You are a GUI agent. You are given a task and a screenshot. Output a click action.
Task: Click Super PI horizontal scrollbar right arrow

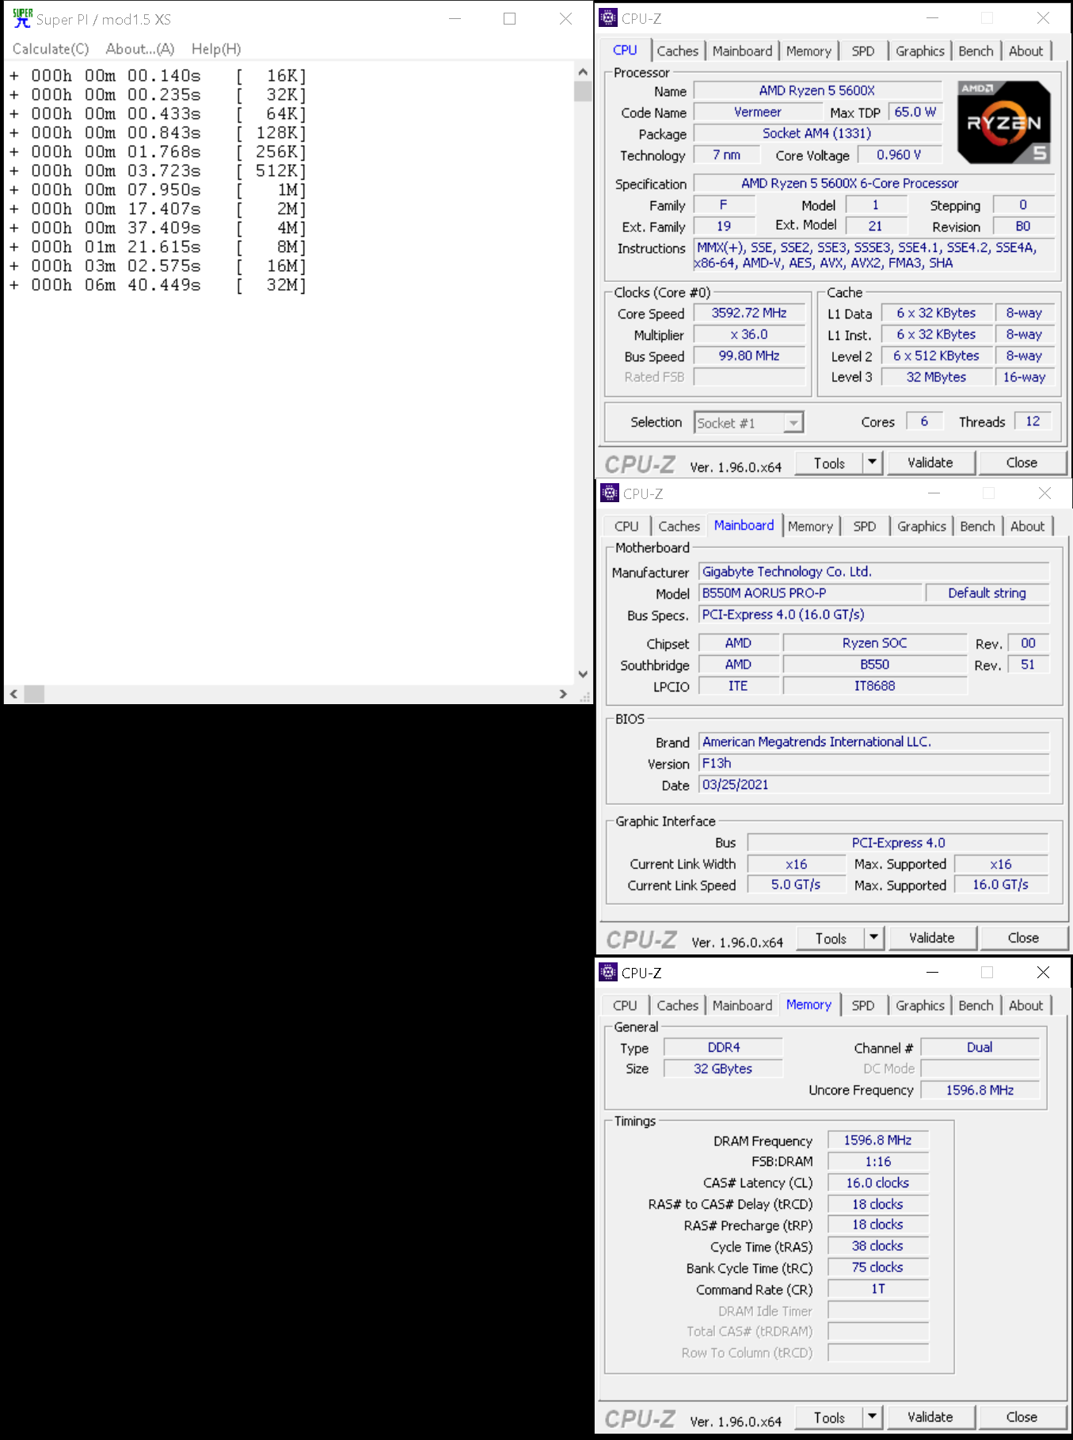coord(563,694)
